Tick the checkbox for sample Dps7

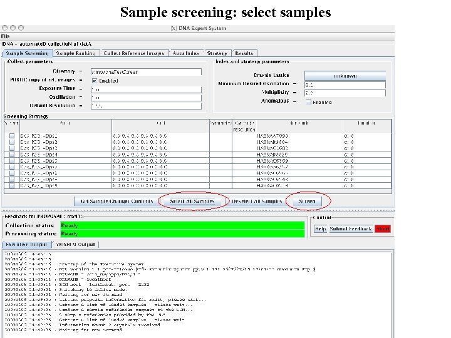12,167
